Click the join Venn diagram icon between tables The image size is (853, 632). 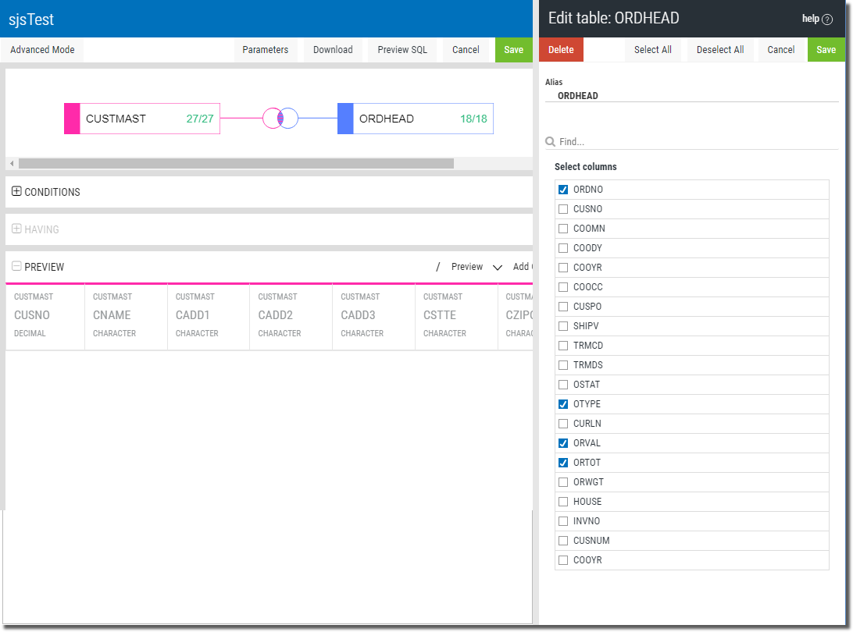tap(280, 119)
